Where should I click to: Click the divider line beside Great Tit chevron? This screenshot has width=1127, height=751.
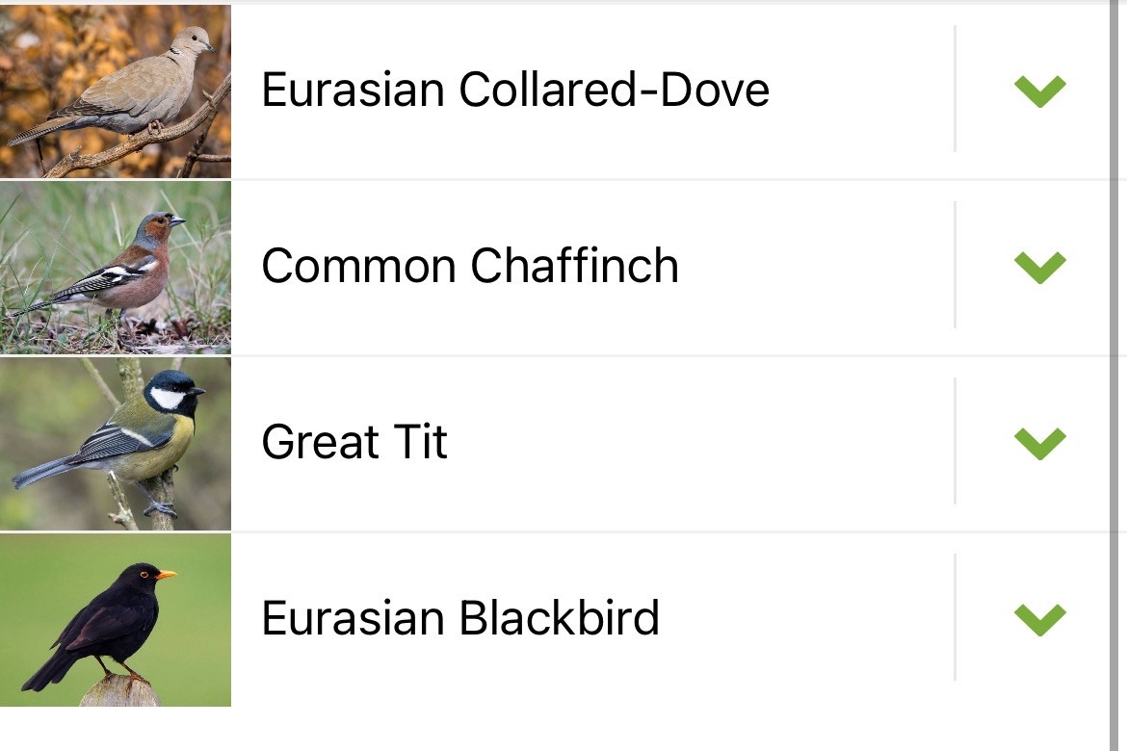(955, 441)
